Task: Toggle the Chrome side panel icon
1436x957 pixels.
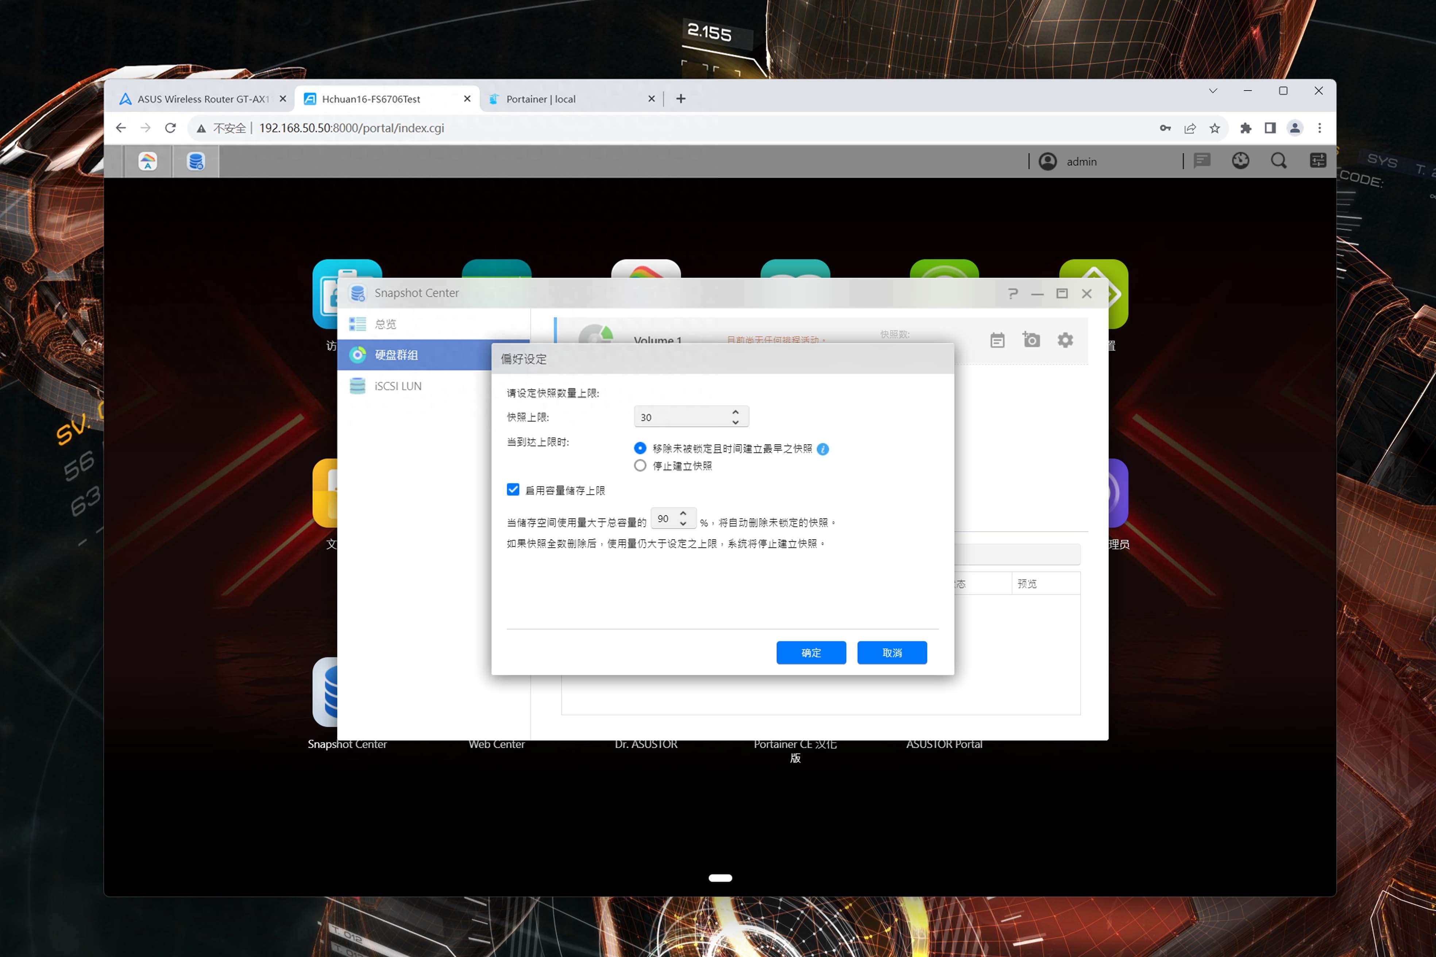Action: coord(1270,128)
